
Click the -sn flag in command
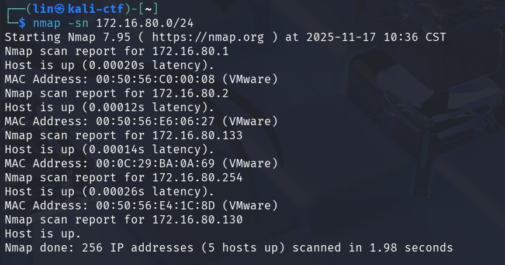coord(78,23)
